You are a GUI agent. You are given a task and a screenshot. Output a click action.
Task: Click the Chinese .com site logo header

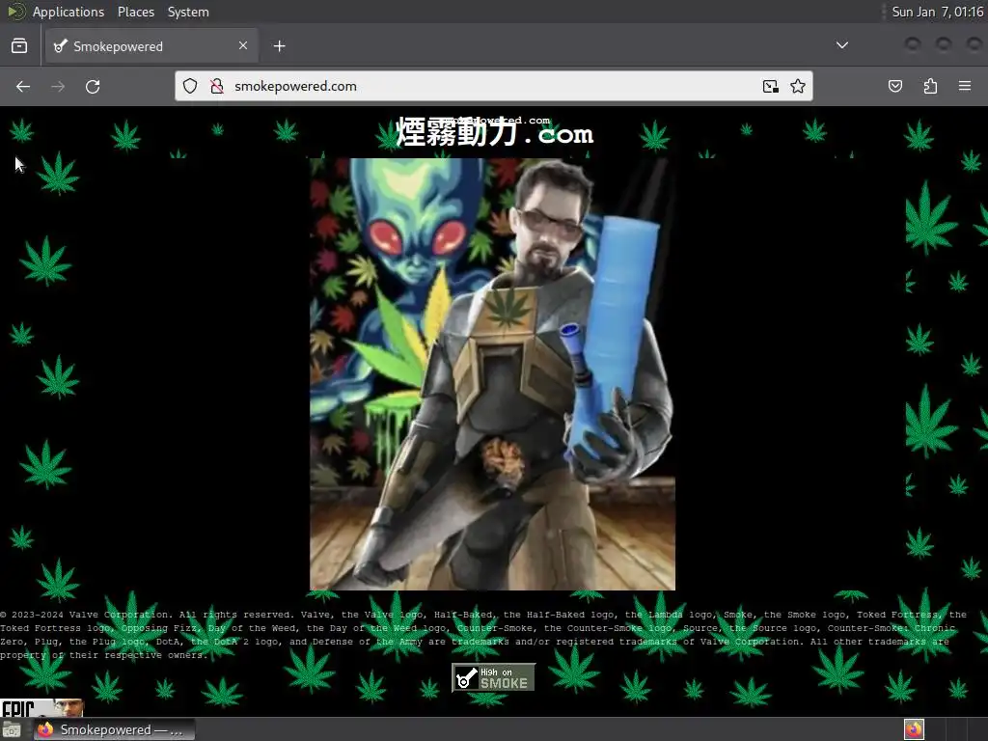tap(495, 132)
